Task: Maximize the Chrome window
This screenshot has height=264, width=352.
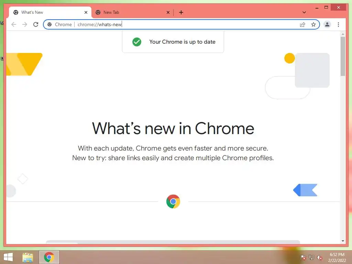Action: (x=326, y=8)
